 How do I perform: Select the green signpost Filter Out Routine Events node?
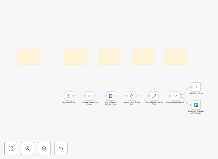click(x=175, y=96)
